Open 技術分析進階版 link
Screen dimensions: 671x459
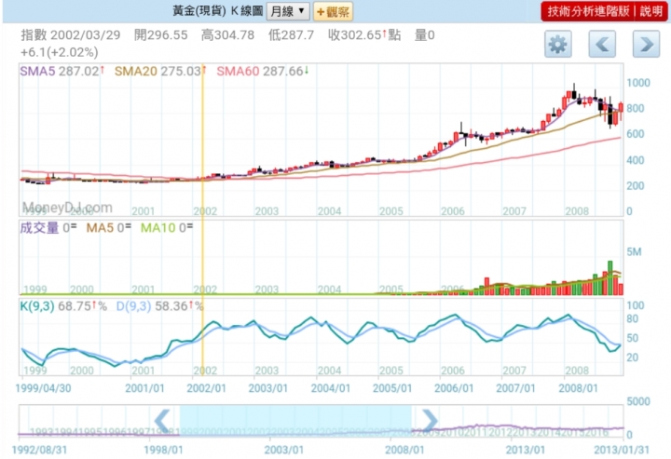(588, 11)
